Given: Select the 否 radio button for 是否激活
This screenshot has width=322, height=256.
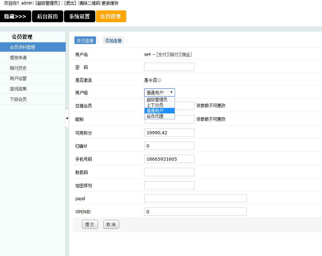Looking at the screenshot, I should [x=159, y=80].
